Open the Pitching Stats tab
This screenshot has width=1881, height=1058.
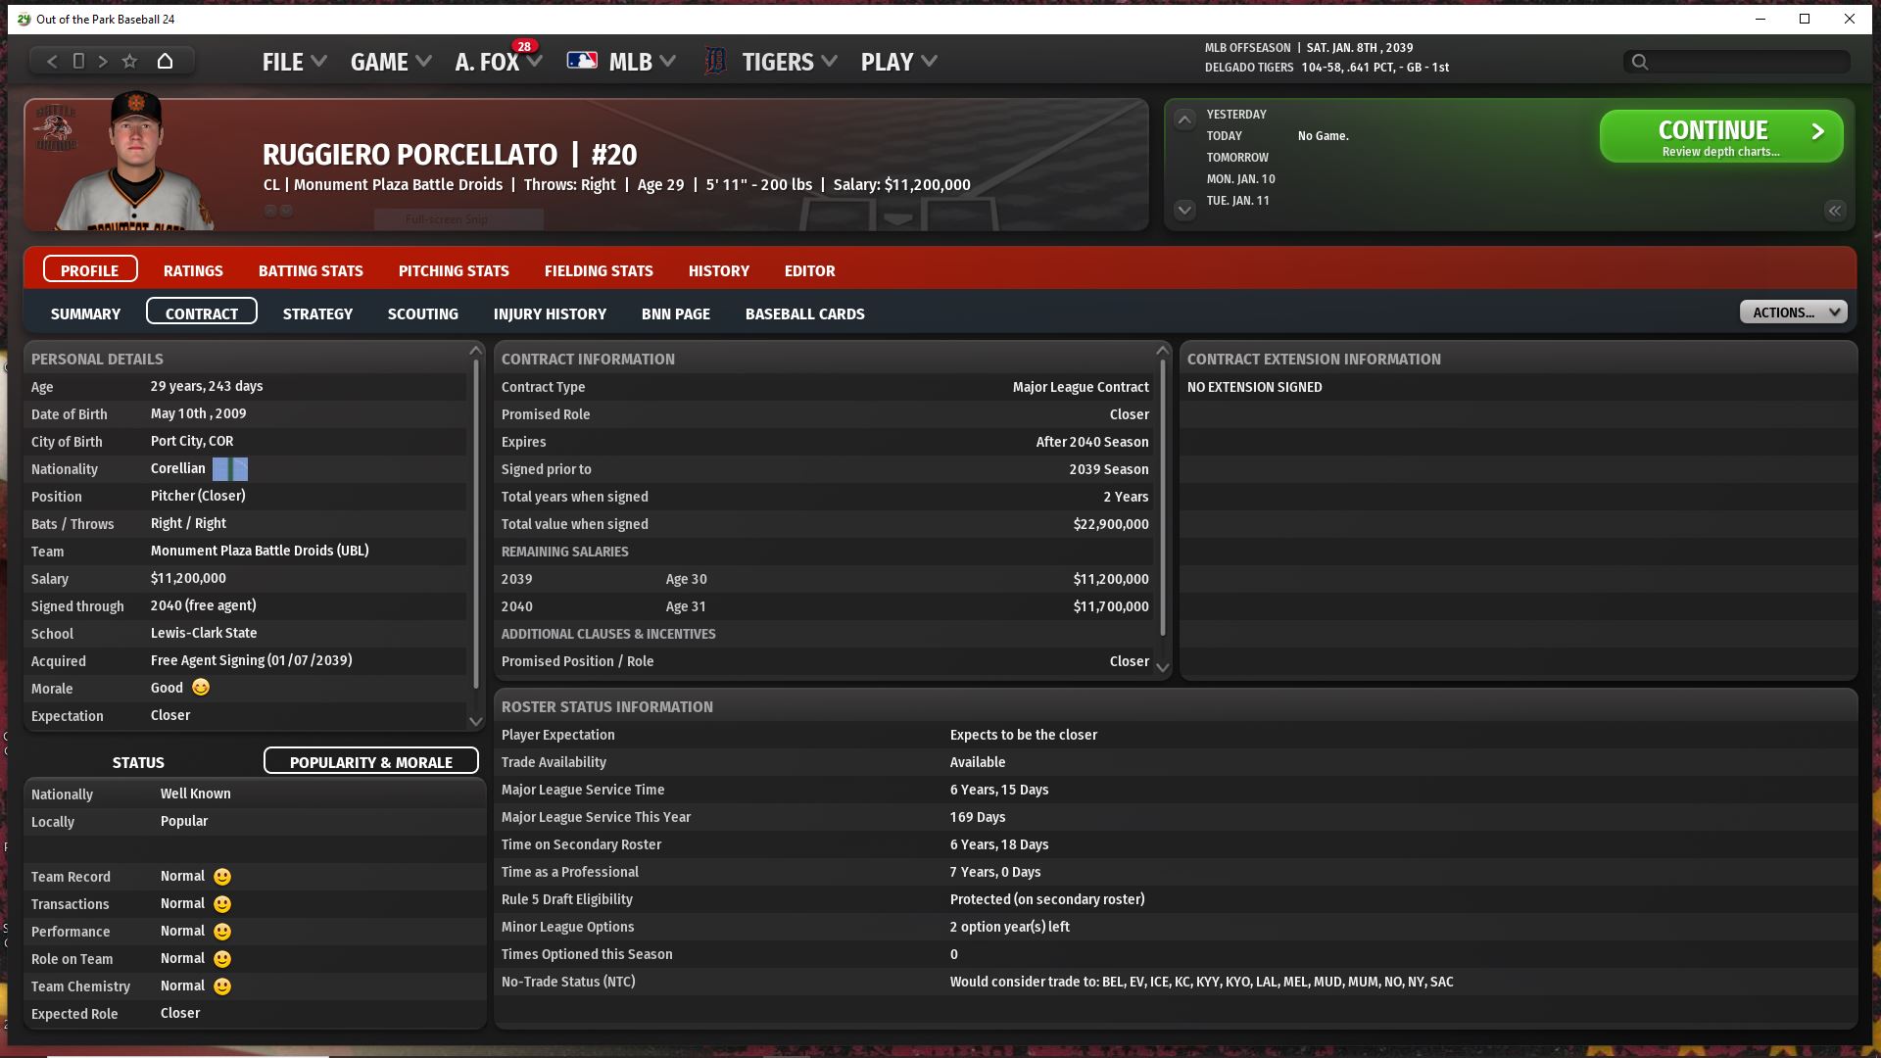tap(454, 270)
